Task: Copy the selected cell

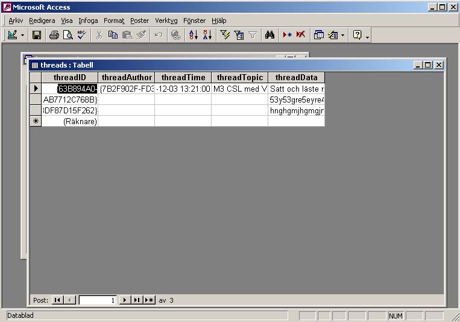Action: (x=113, y=35)
